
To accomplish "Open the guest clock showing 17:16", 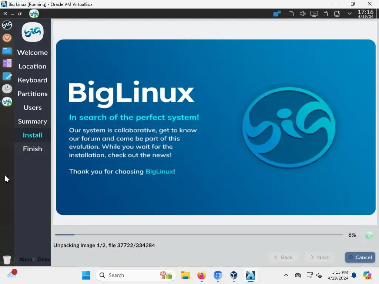I will coord(365,14).
